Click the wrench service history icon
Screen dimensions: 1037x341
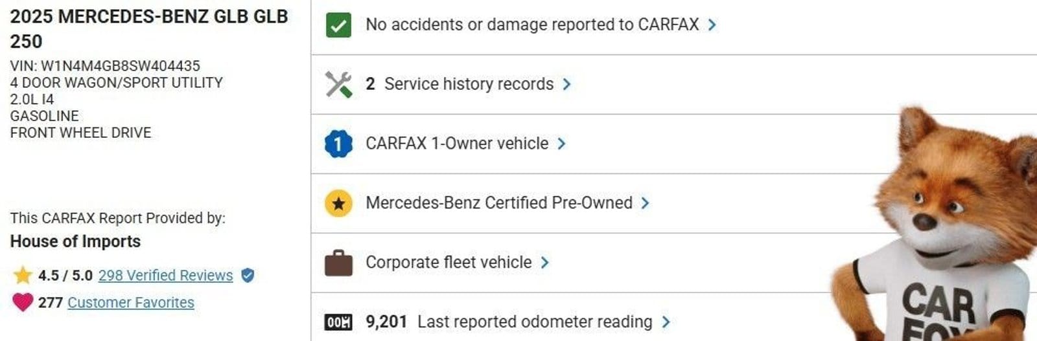click(338, 84)
